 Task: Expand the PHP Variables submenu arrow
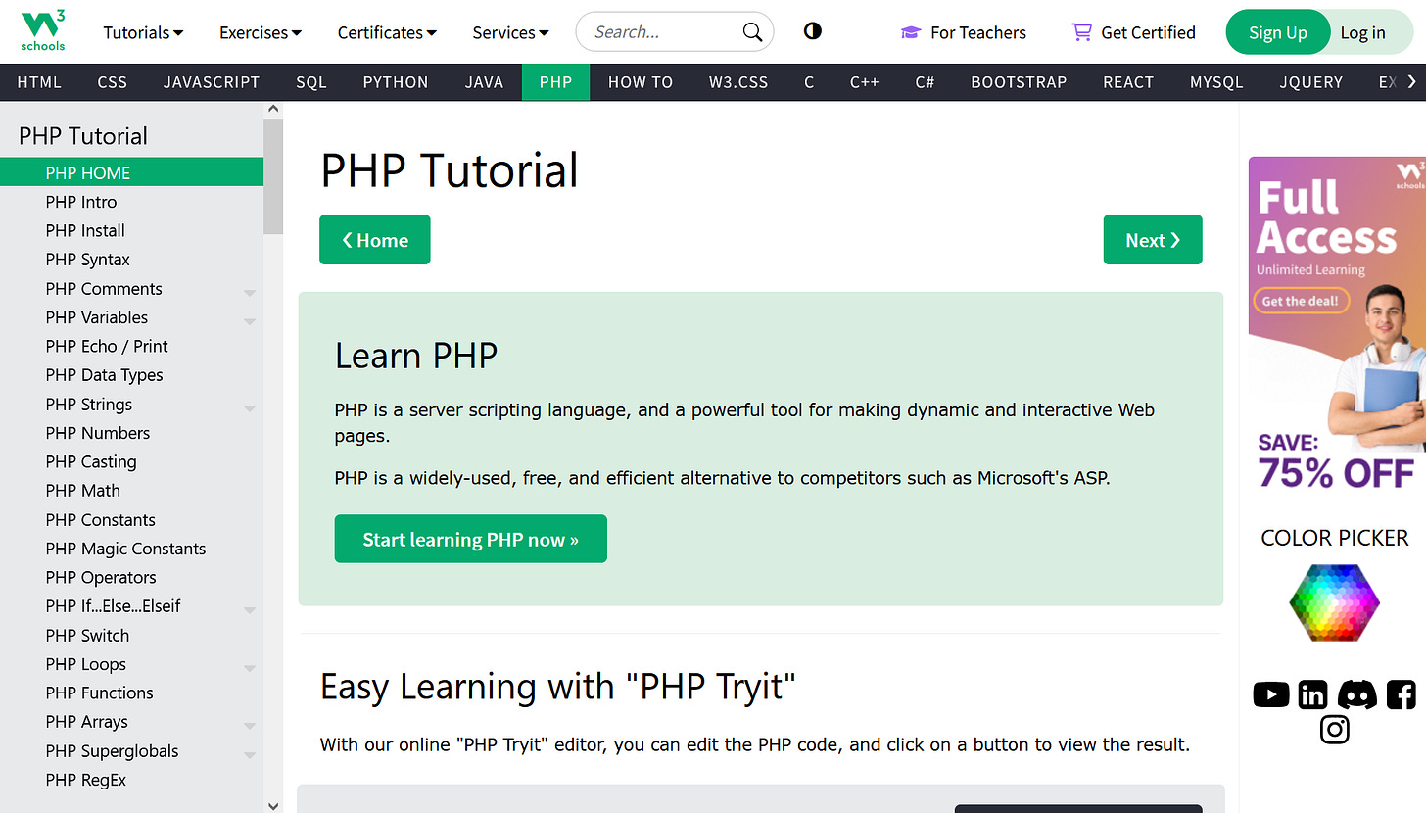250,321
